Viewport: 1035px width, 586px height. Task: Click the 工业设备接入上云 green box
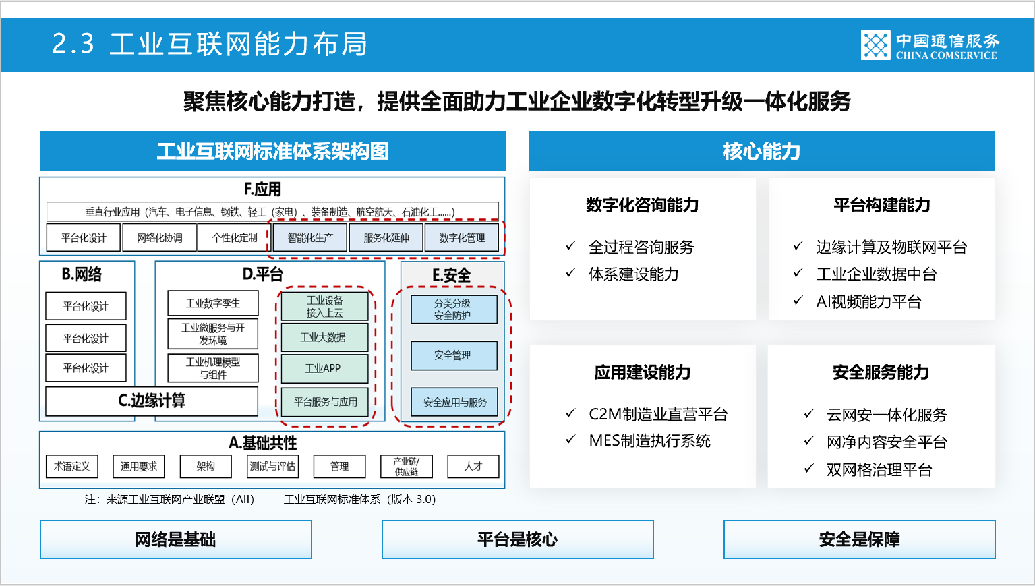click(x=324, y=306)
